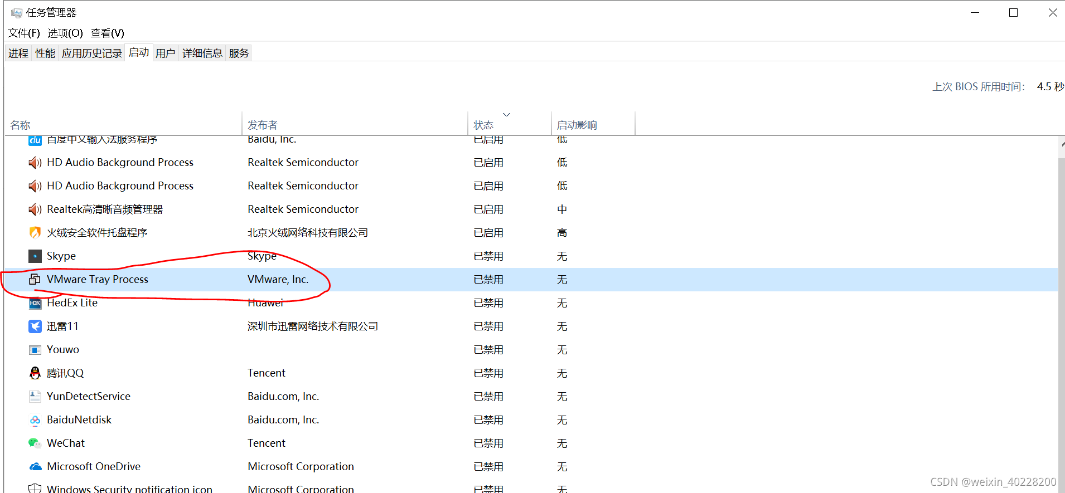1065x493 pixels.
Task: Select the Youwo row name
Action: [x=63, y=350]
